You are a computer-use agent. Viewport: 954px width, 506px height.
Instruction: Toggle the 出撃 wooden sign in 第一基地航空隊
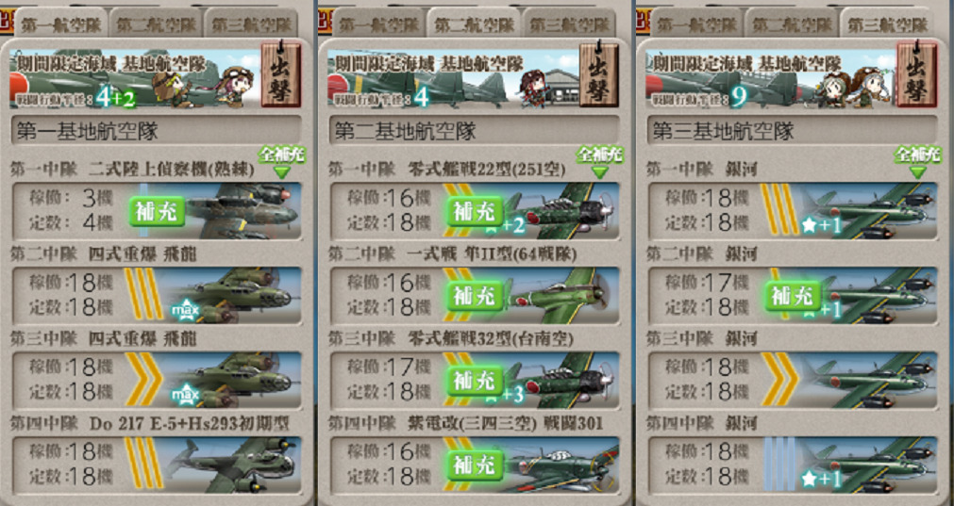coord(280,74)
